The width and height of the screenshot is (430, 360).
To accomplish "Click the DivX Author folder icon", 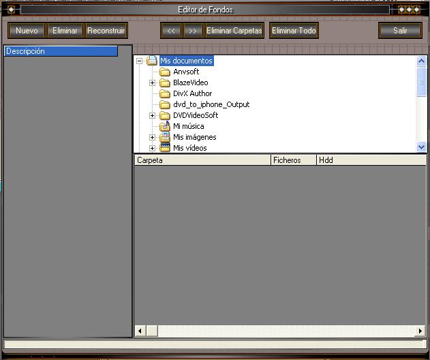I will (165, 93).
